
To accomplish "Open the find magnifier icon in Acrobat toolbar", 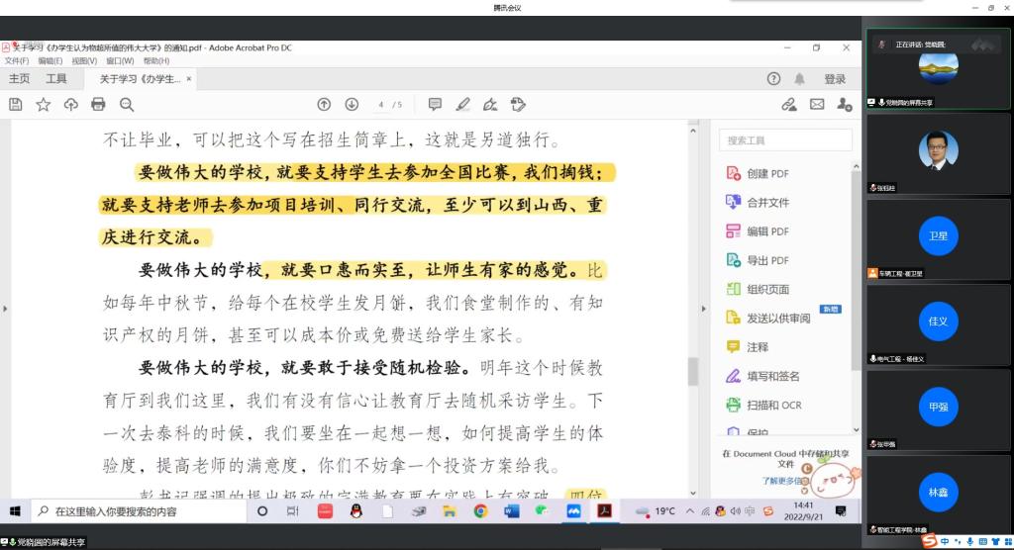I will tap(127, 104).
